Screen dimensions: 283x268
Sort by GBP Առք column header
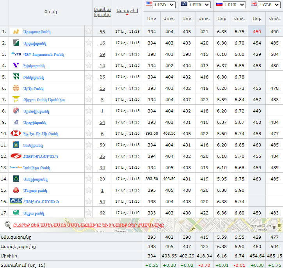(257, 19)
